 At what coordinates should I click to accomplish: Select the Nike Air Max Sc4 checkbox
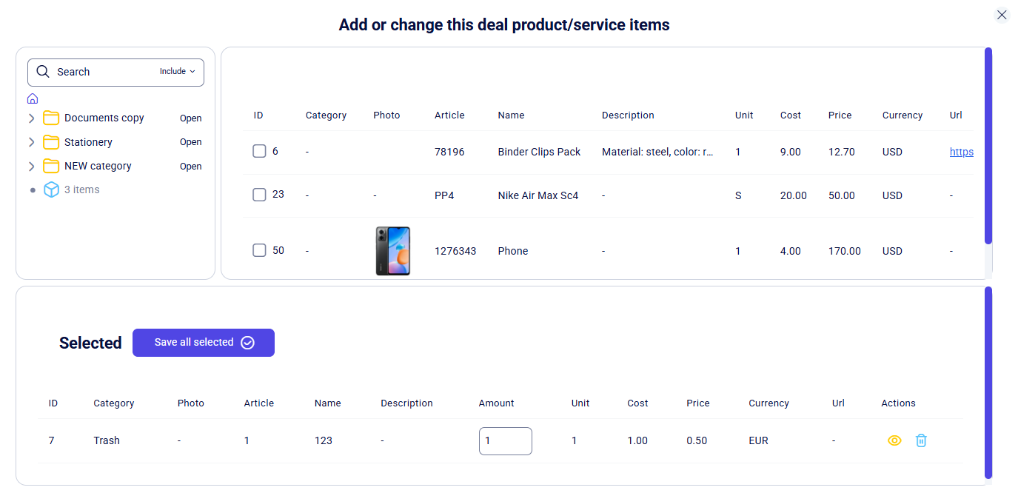(x=259, y=195)
